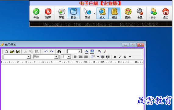Screen dimensions: 174x110
Task: Increase paragraph indent
Action: (x=108, y=57)
